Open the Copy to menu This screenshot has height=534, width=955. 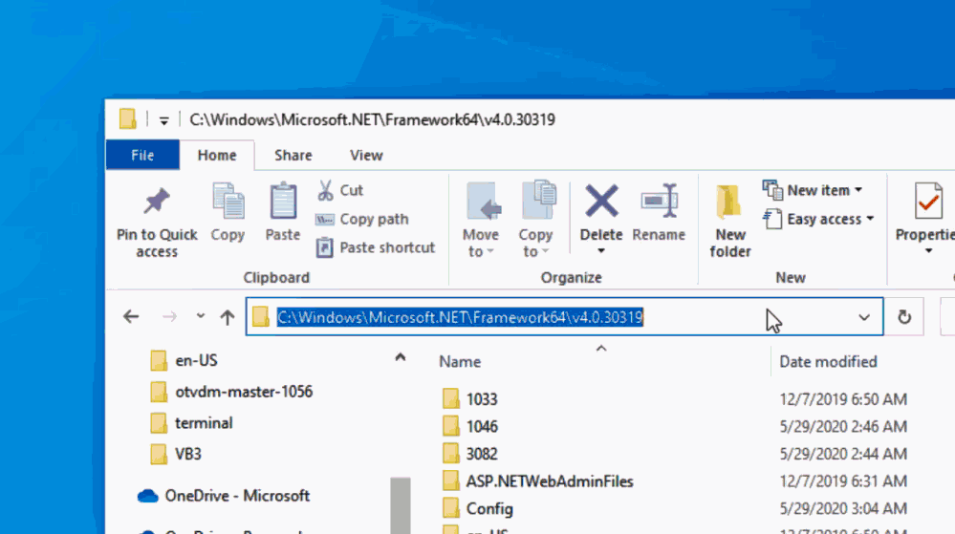tap(536, 219)
